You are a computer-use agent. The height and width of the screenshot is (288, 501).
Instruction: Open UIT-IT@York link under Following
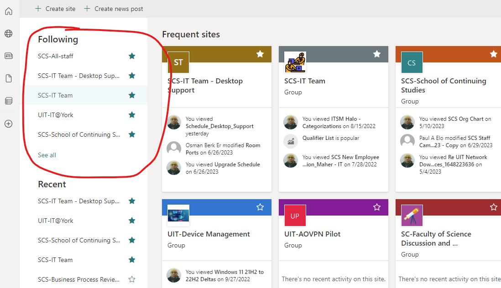[56, 115]
